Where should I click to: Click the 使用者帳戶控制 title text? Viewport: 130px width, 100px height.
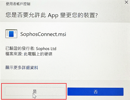(x=18, y=4)
